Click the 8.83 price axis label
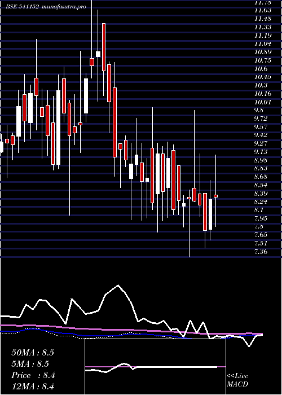282x395 pixels. pyautogui.click(x=261, y=168)
